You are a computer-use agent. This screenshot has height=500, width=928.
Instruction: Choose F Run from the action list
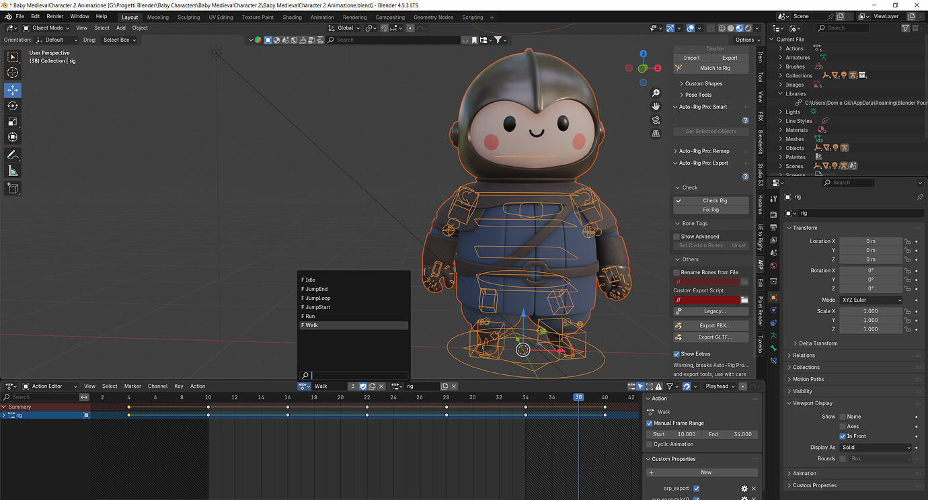coord(354,316)
